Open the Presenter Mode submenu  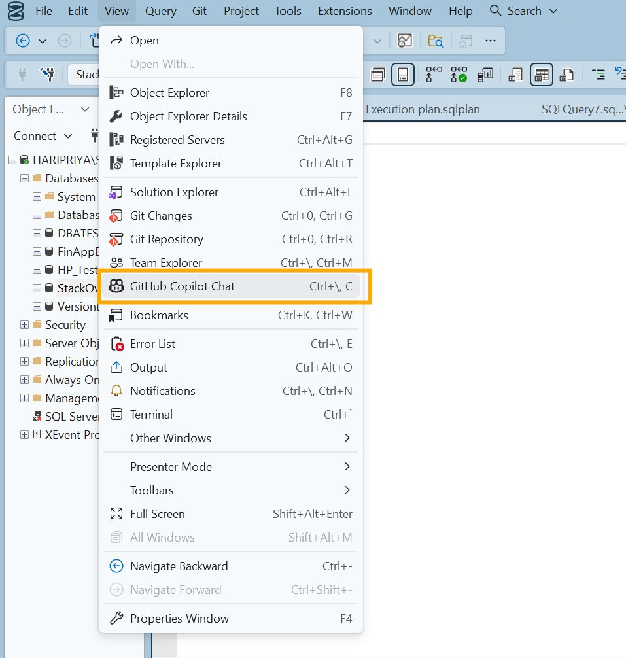(x=231, y=467)
